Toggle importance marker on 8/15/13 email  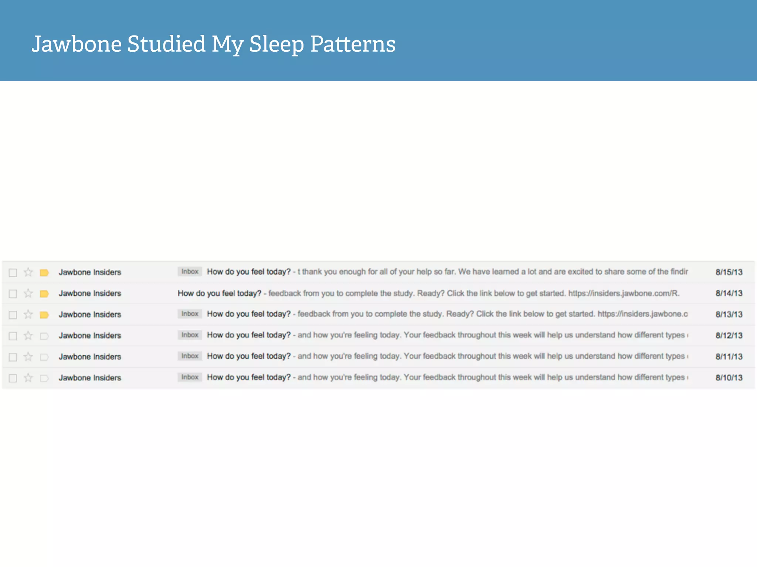(x=44, y=273)
